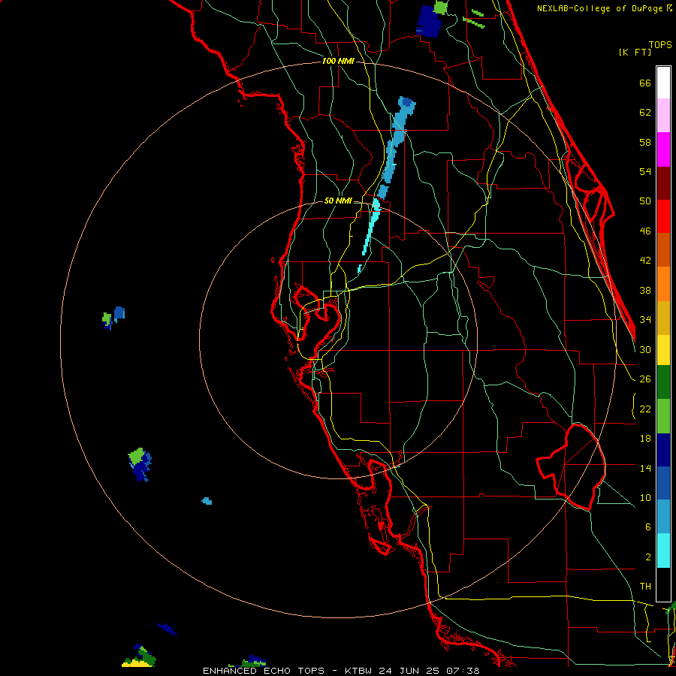
Task: Click the '62' legend value
Action: click(645, 113)
